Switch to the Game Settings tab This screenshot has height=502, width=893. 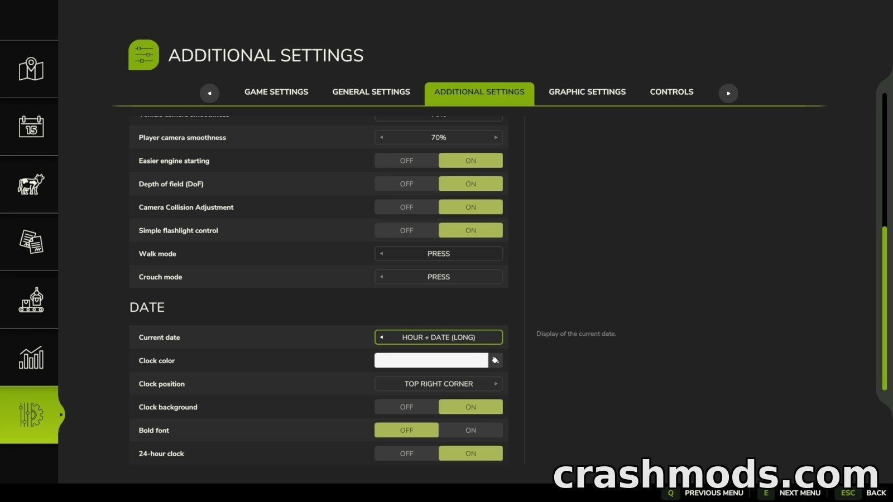pos(276,92)
